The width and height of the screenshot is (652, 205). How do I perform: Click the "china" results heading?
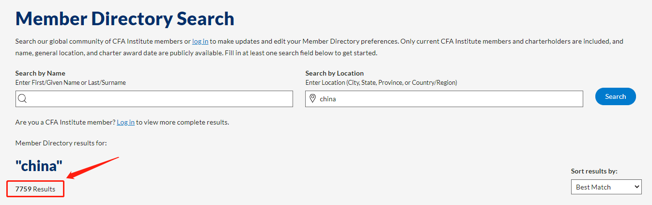tap(39, 166)
